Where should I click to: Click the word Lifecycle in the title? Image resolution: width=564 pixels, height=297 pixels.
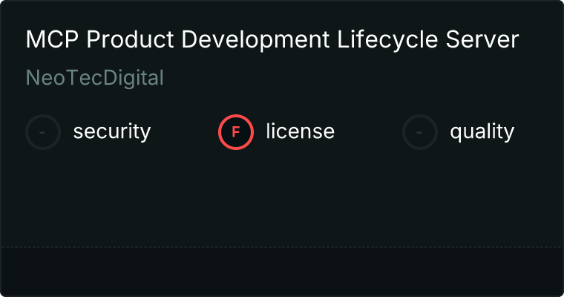tap(387, 40)
